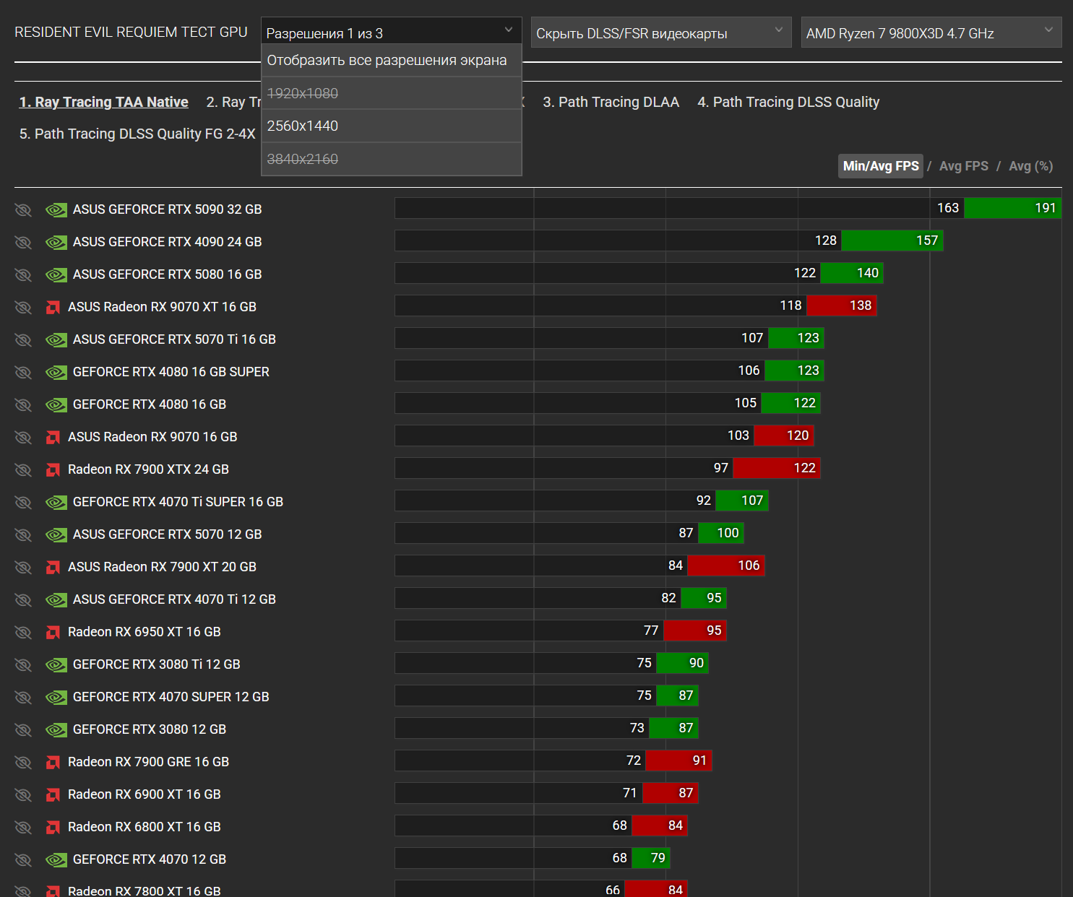The image size is (1073, 897).
Task: Open the Path Tracing DLSS Quality tab
Action: point(788,102)
